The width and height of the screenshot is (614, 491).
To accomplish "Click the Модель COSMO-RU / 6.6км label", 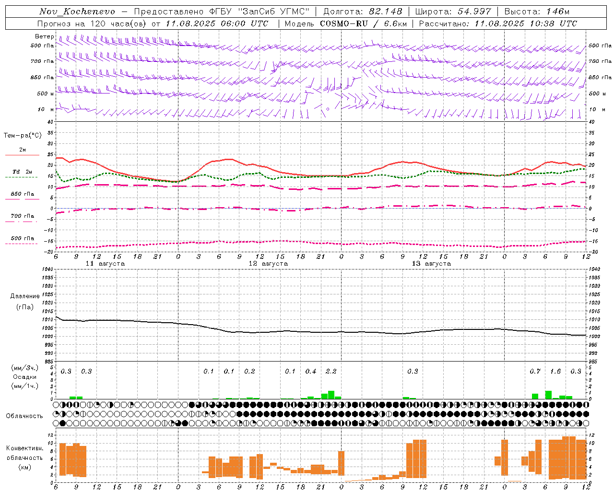I will pyautogui.click(x=345, y=23).
